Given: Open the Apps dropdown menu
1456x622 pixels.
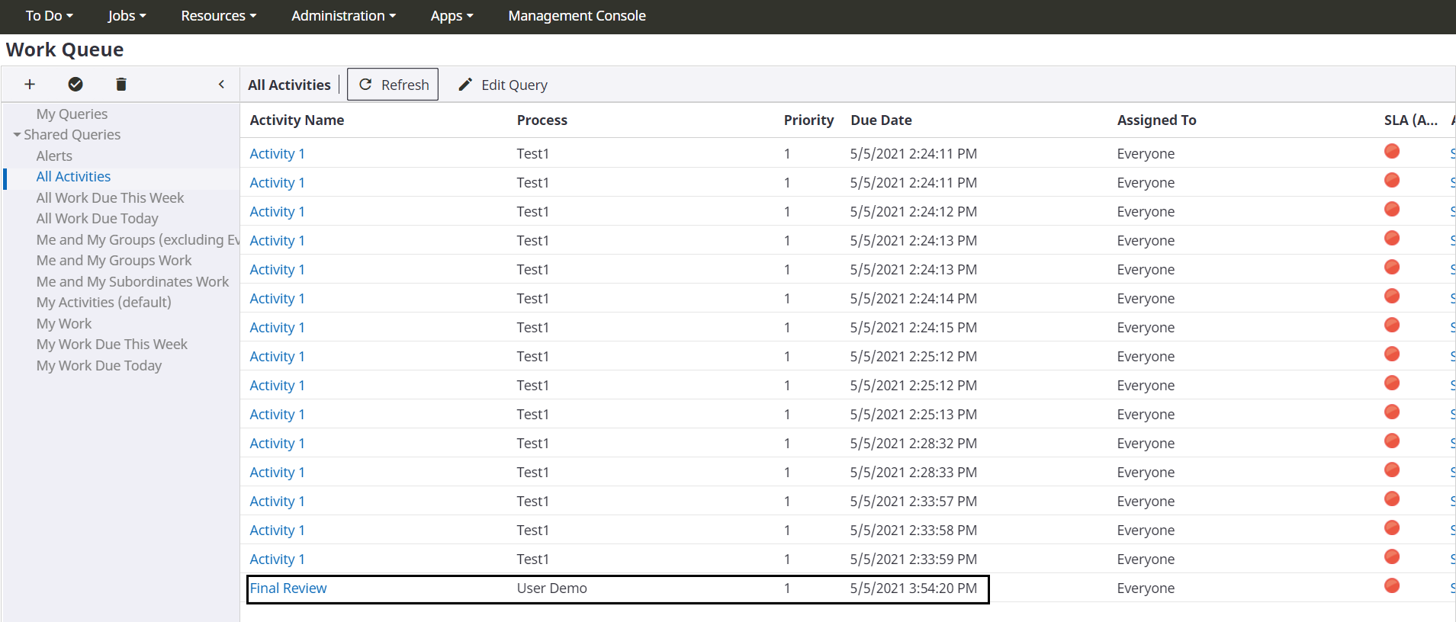Looking at the screenshot, I should (452, 16).
